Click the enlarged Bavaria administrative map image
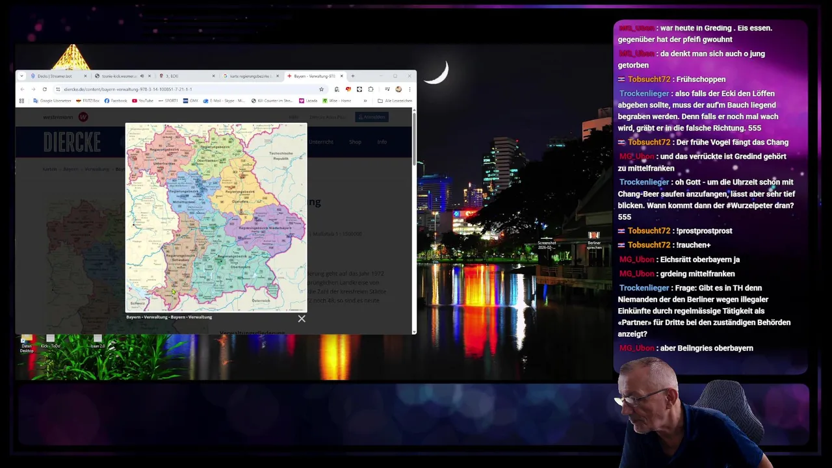Image resolution: width=832 pixels, height=468 pixels. (216, 217)
